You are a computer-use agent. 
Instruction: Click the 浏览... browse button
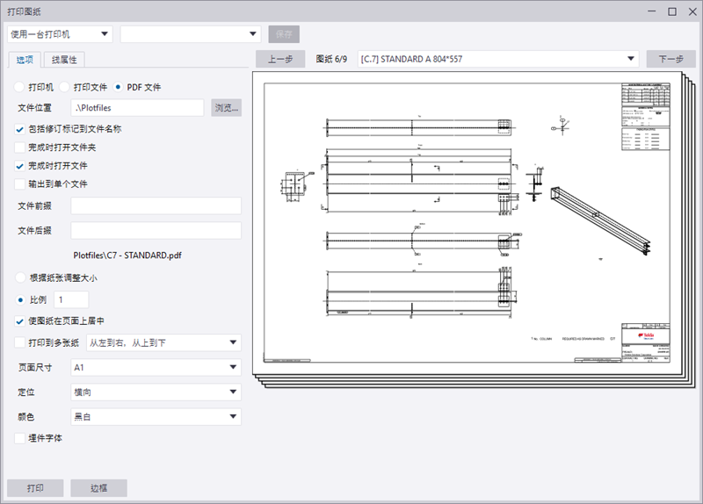coord(227,107)
